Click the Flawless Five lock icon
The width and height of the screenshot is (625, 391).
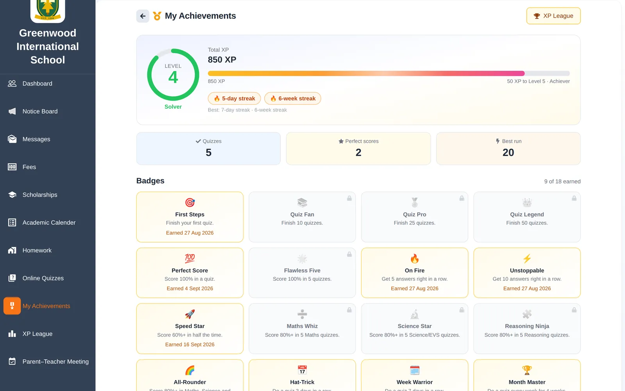point(349,254)
